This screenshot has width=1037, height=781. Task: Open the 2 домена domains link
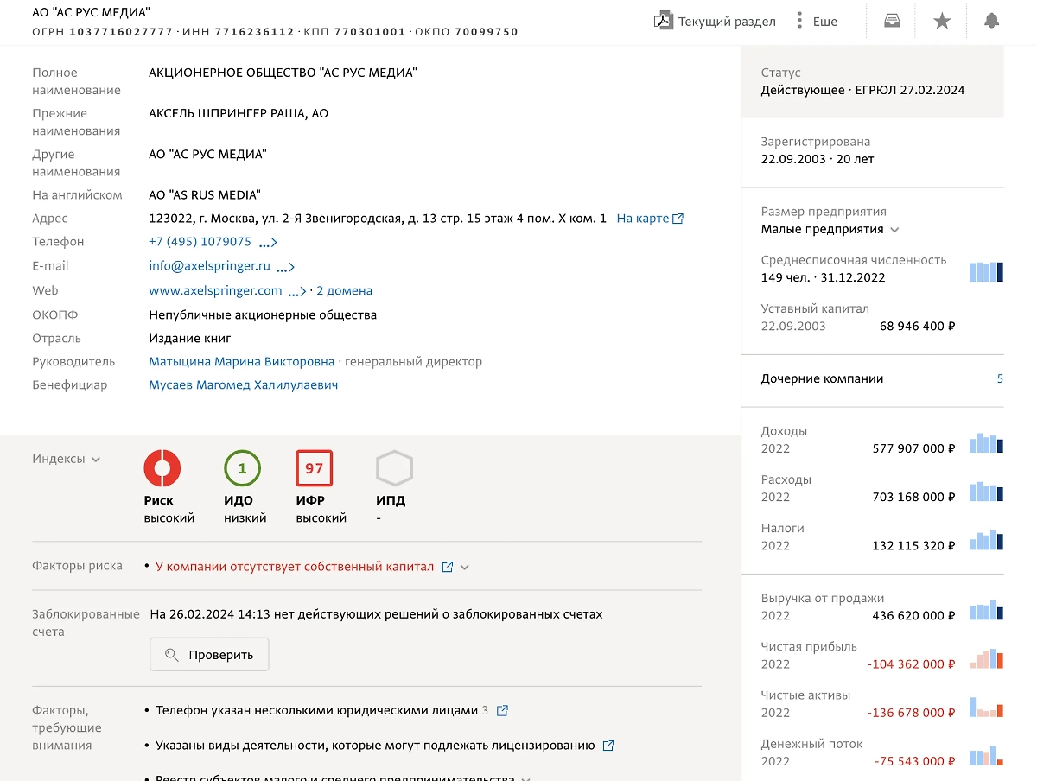click(344, 291)
